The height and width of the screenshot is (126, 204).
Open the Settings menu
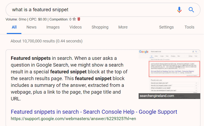coord(166,27)
